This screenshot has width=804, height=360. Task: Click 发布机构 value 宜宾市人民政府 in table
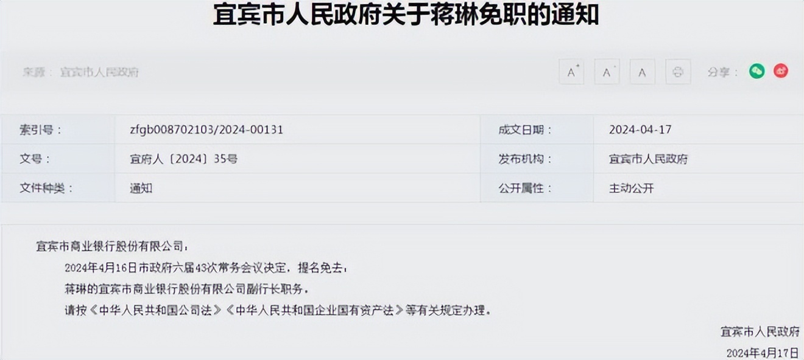[648, 159]
